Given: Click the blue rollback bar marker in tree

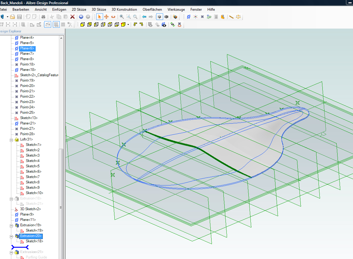Looking at the screenshot, I should tap(20, 247).
